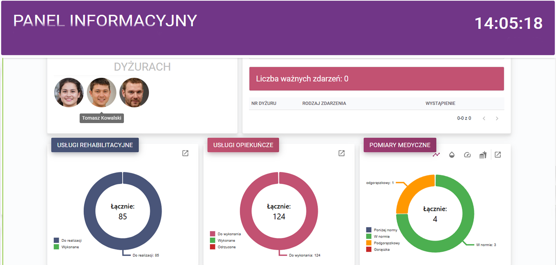Click the orange Podgorączkowy legend swatch

coord(369,243)
